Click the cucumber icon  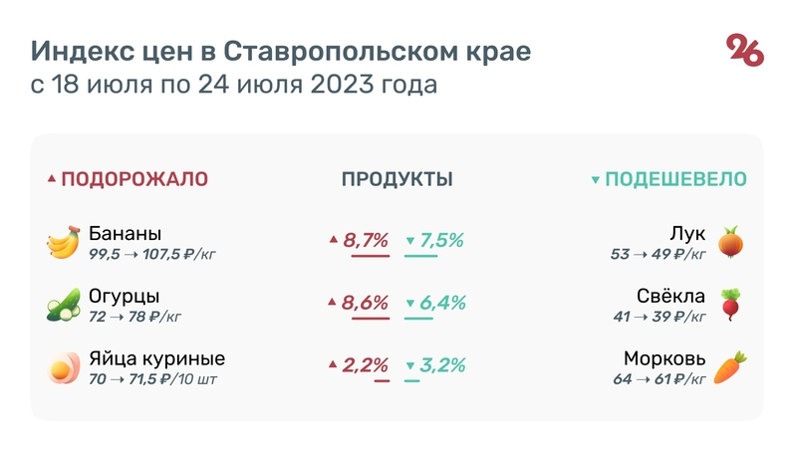63,305
